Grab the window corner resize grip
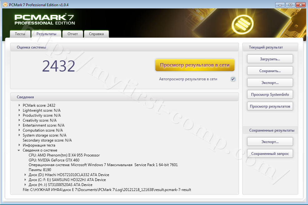The height and width of the screenshot is (205, 308). 304,200
